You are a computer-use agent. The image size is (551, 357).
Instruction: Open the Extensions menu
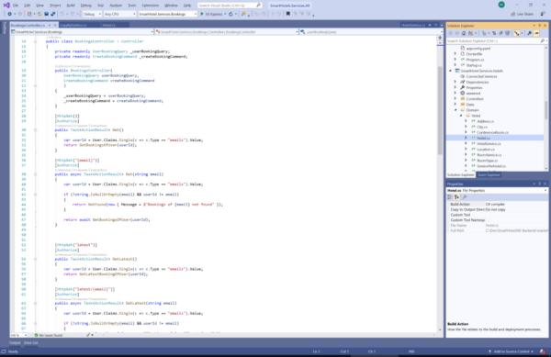click(x=150, y=6)
